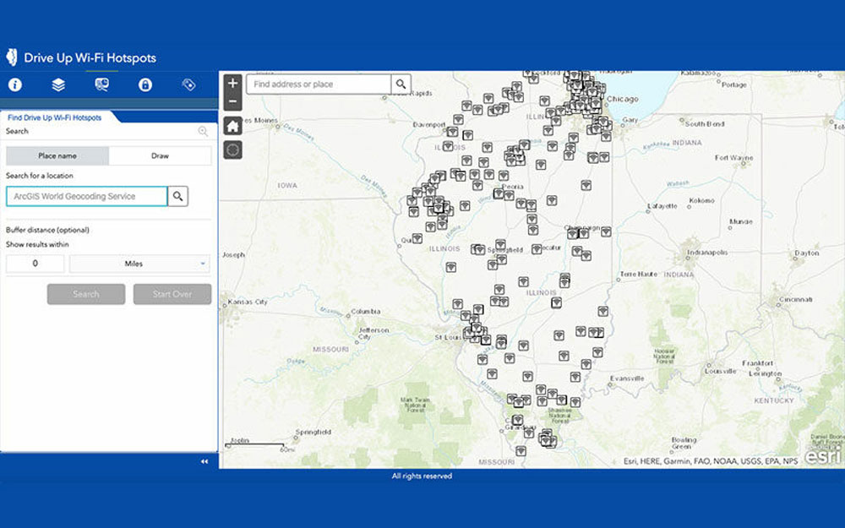The height and width of the screenshot is (528, 845).
Task: Select the hotspot marker near Decatur
Action: [537, 249]
